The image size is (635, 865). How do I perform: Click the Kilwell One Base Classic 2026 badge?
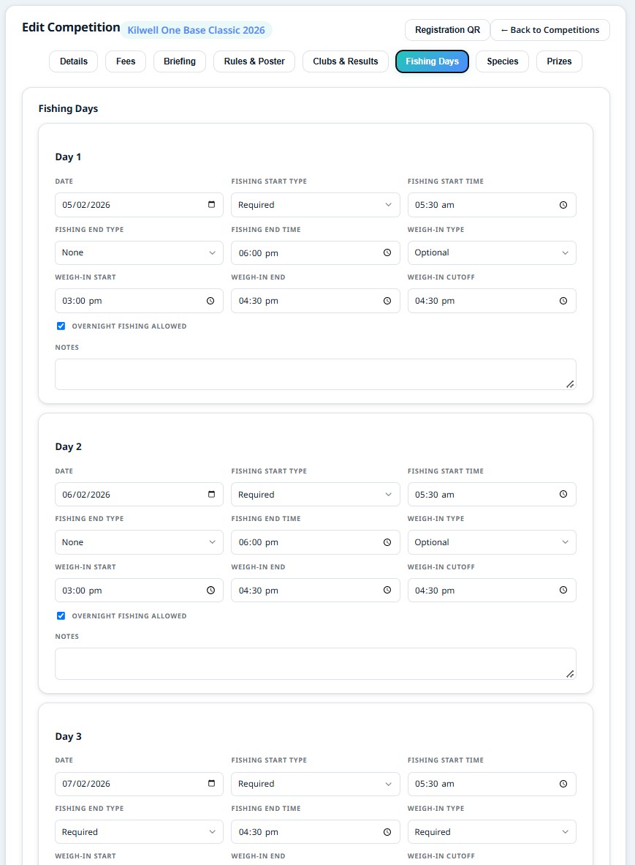(196, 30)
